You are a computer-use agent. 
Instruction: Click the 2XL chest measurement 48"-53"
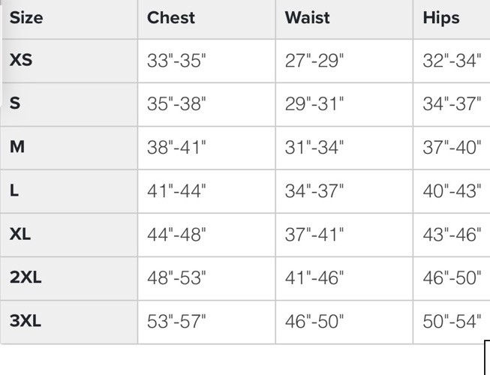(x=176, y=279)
